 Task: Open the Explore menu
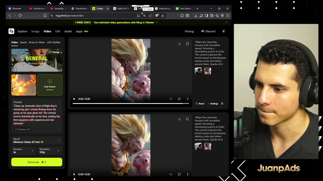click(22, 31)
